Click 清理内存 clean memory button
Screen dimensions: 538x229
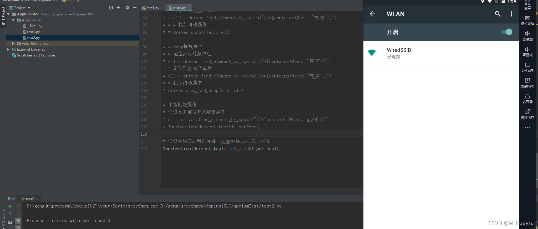coord(528,114)
